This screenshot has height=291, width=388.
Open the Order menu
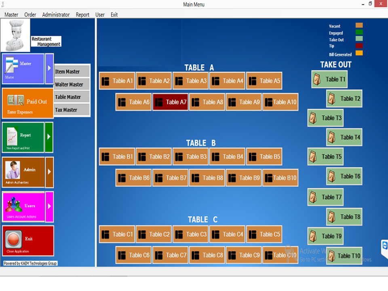point(30,15)
